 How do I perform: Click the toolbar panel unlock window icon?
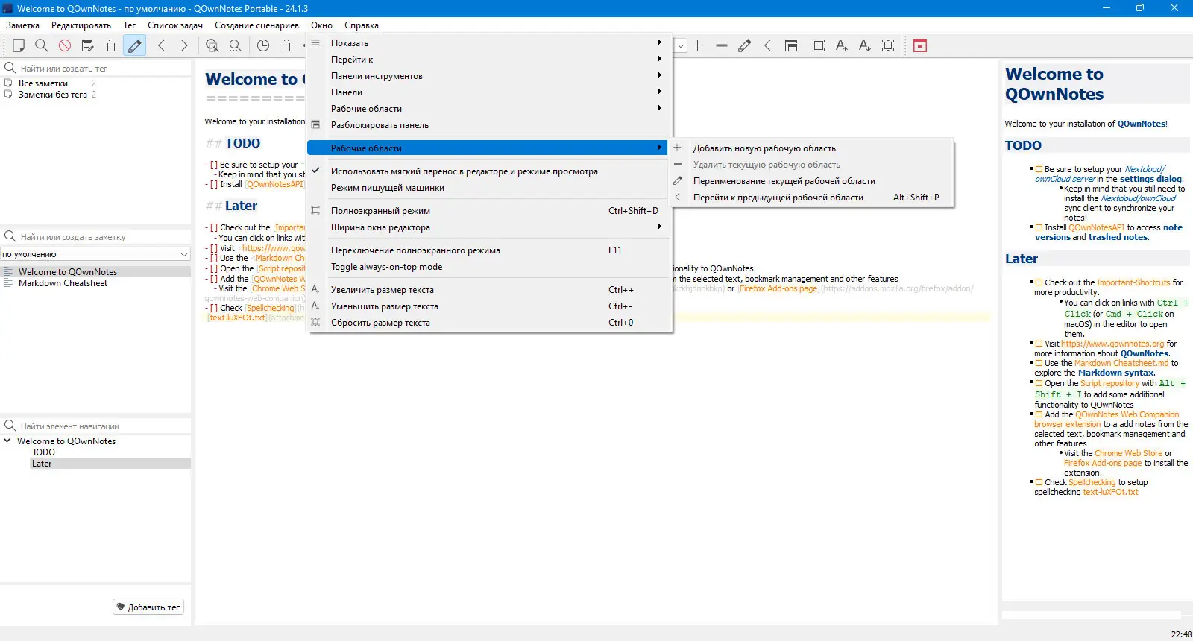click(x=791, y=45)
